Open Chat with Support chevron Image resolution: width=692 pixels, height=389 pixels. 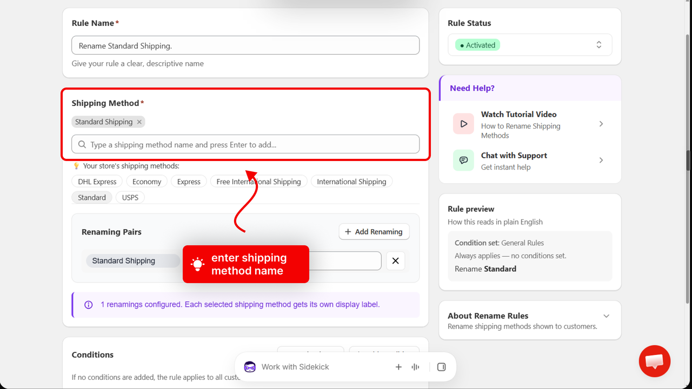[601, 160]
